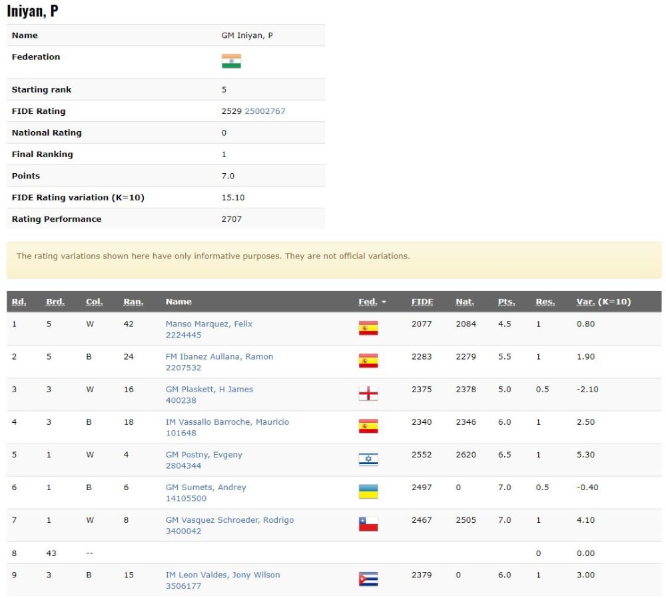Sort by Pts. column header

click(506, 302)
